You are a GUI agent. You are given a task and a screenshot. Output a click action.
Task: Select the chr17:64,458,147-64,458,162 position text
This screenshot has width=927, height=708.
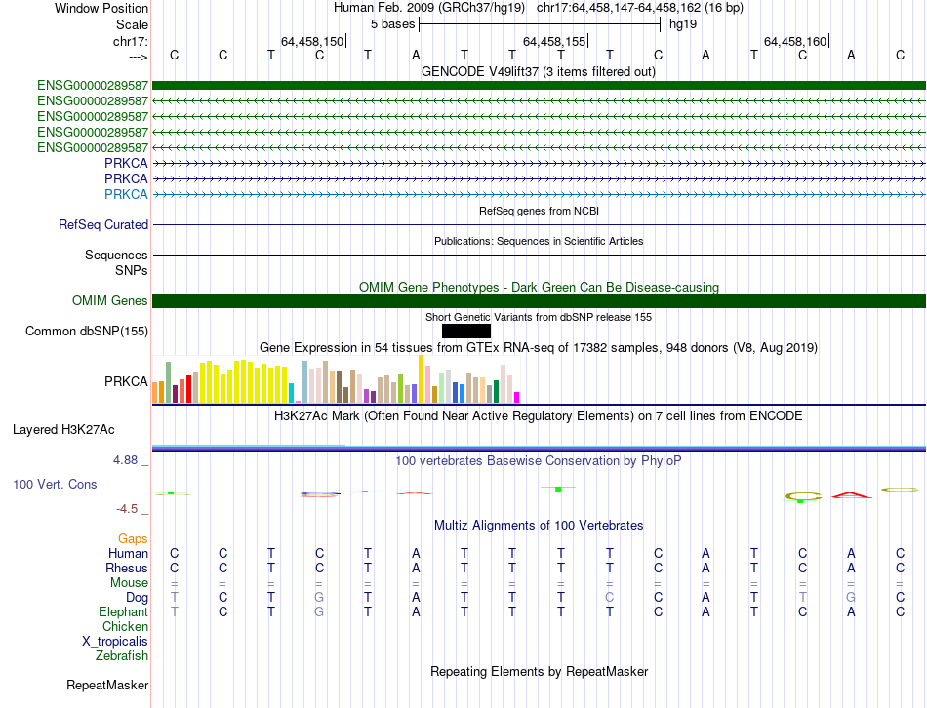tap(619, 8)
